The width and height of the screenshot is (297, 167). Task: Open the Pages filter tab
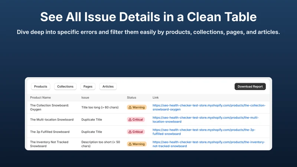(x=88, y=86)
